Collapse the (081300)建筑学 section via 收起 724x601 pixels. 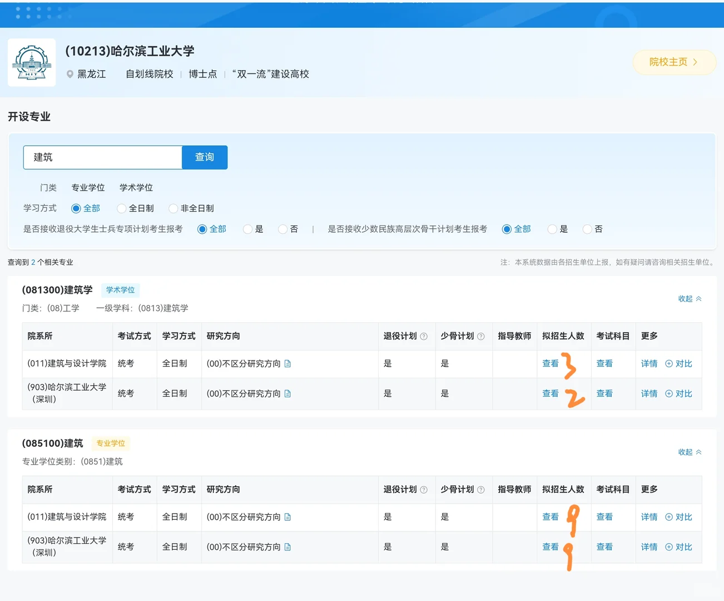(690, 298)
